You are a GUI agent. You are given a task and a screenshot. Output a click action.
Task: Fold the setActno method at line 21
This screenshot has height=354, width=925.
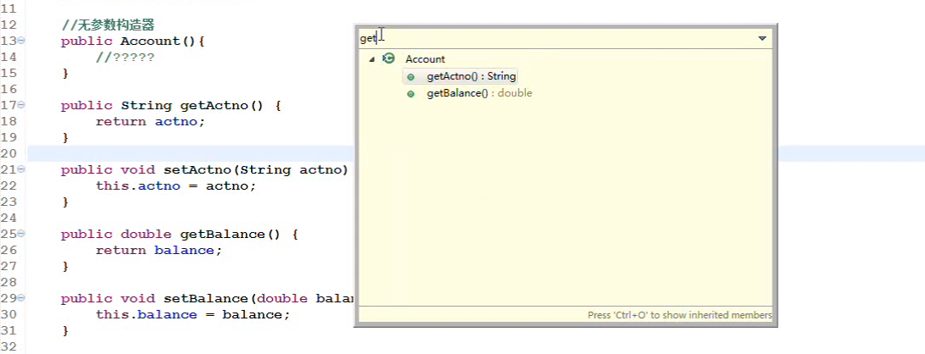[21, 169]
